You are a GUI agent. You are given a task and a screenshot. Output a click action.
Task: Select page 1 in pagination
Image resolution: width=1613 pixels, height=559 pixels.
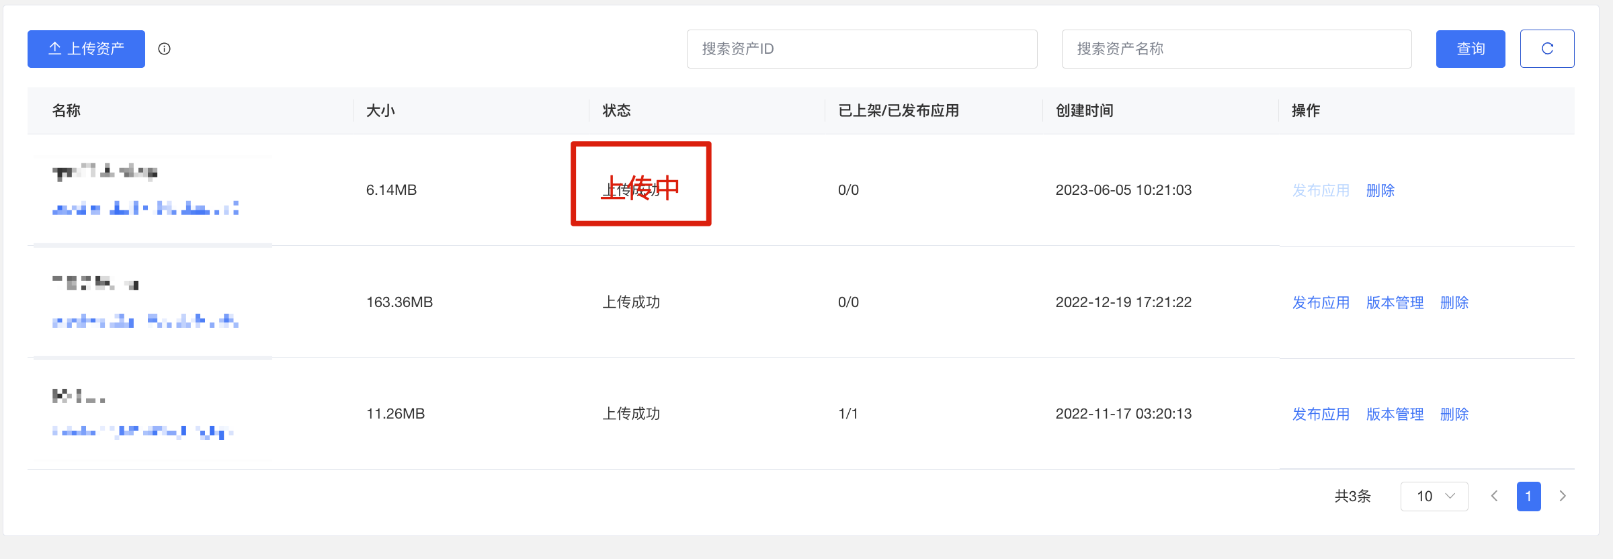coord(1528,496)
